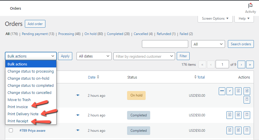Print invoice icon for the On hold order
Screen dimensions: 259x140
(238, 91)
